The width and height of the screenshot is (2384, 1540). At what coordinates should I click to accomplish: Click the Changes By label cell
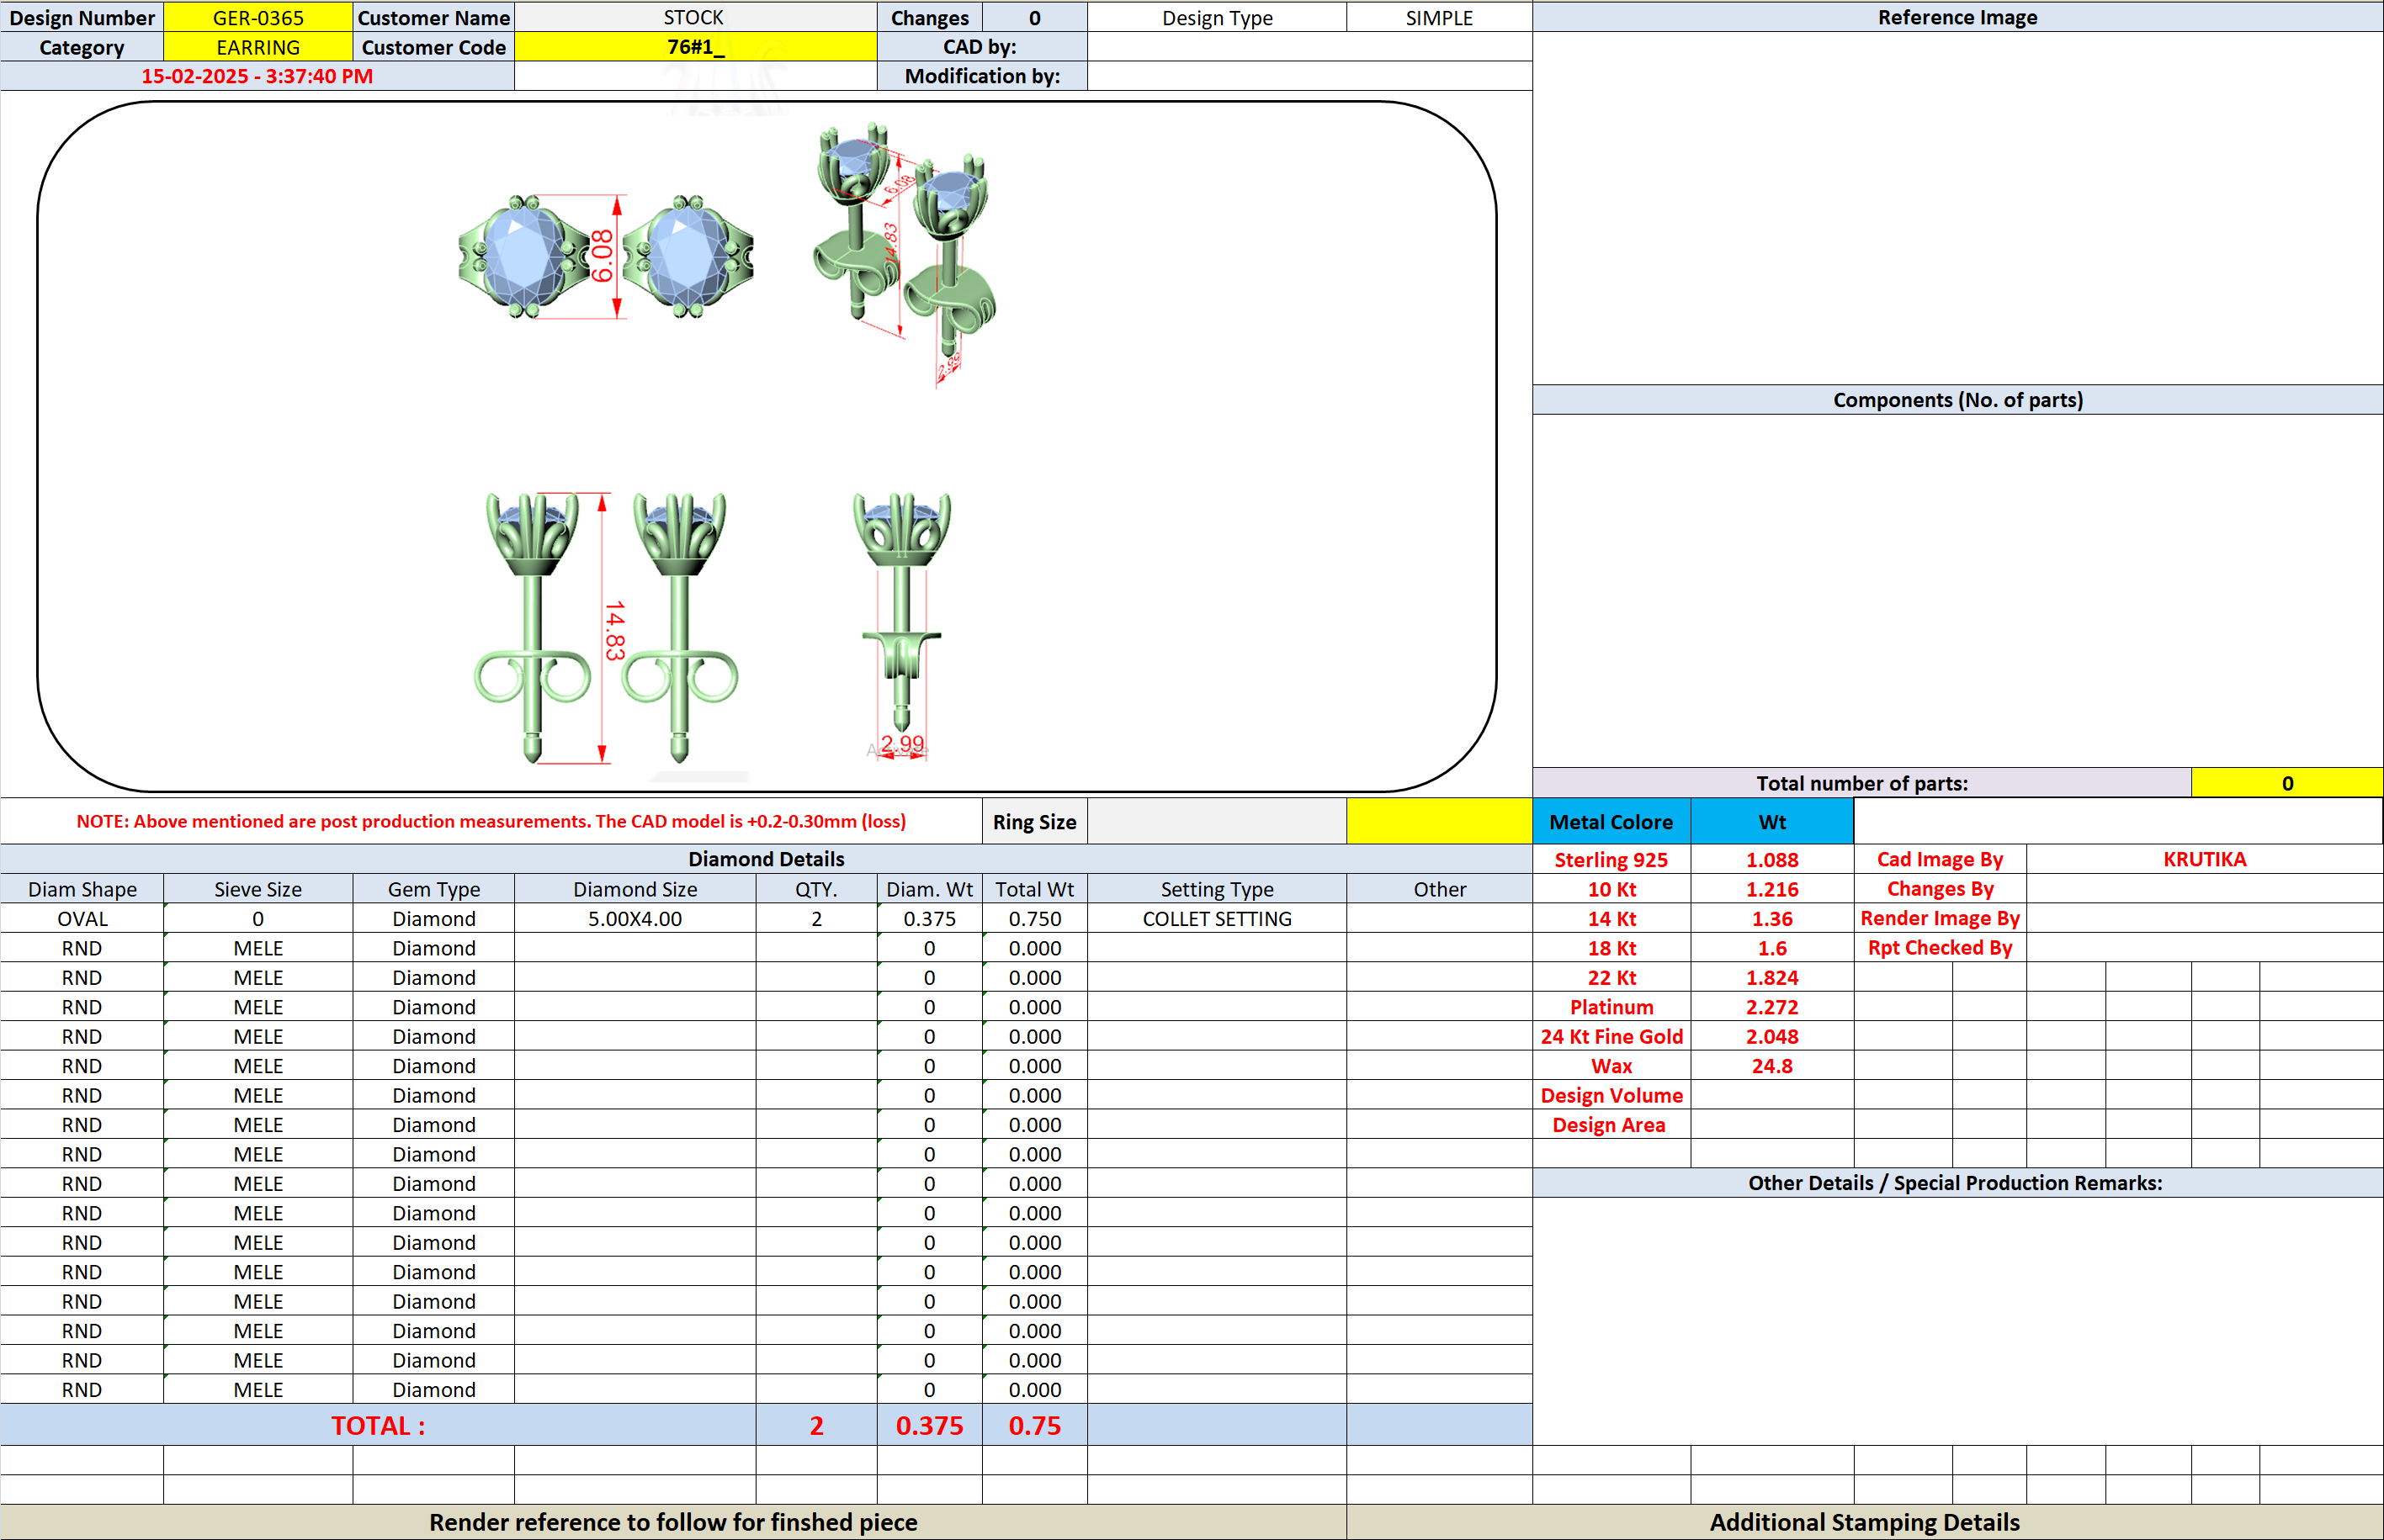(1940, 889)
